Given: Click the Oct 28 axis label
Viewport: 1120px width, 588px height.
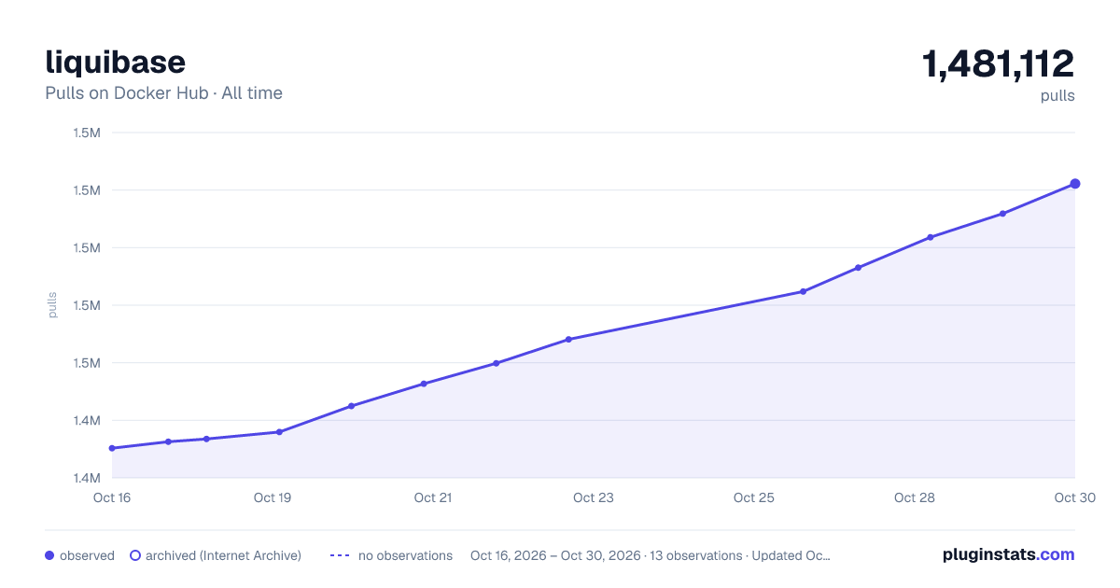Looking at the screenshot, I should click(x=915, y=497).
